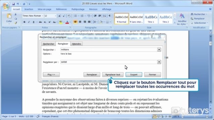Open the Mise en page tab
The width and height of the screenshot is (214, 120).
coord(45,9)
